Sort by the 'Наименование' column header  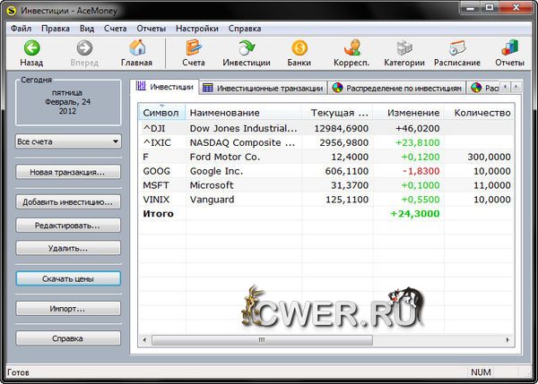(x=242, y=113)
